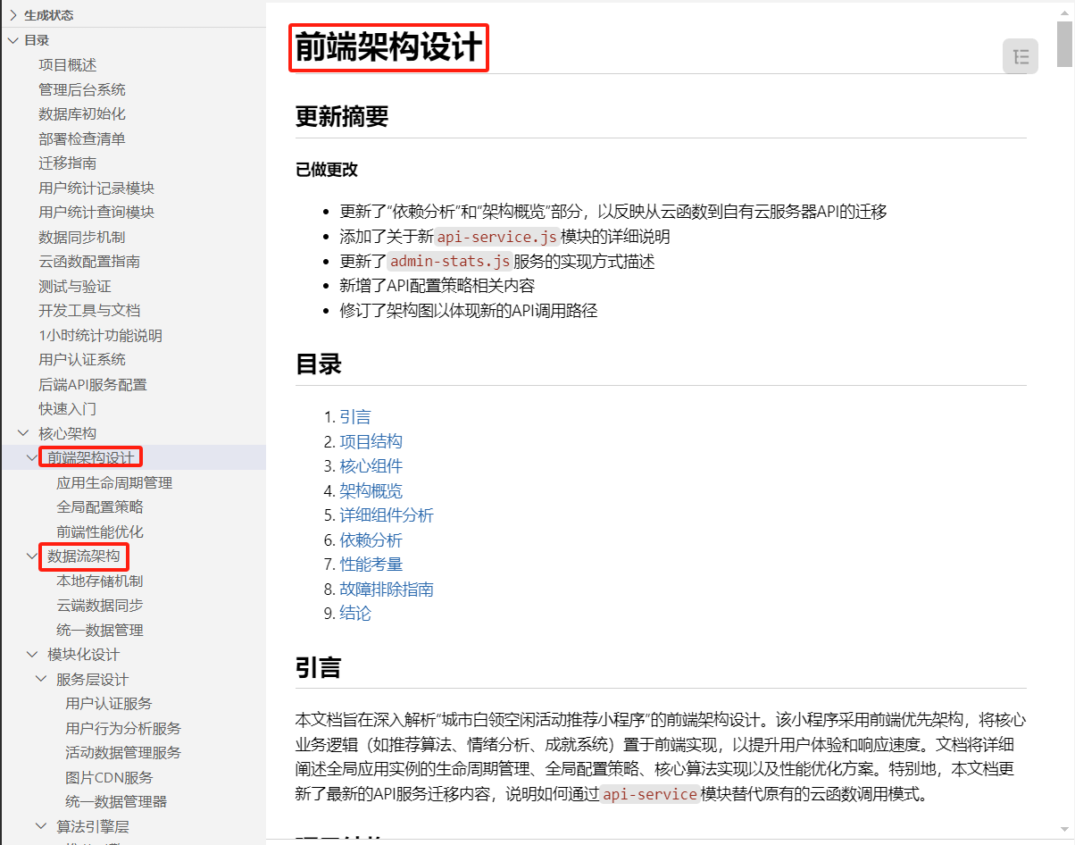Viewport: 1075px width, 845px height.
Task: Collapse the 前端架构设计 node chevron
Action: [x=32, y=458]
